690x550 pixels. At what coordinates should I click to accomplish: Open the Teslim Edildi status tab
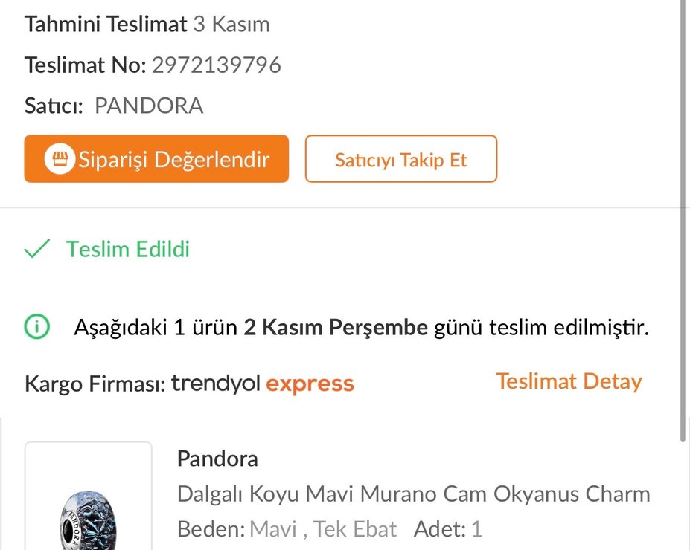click(127, 248)
